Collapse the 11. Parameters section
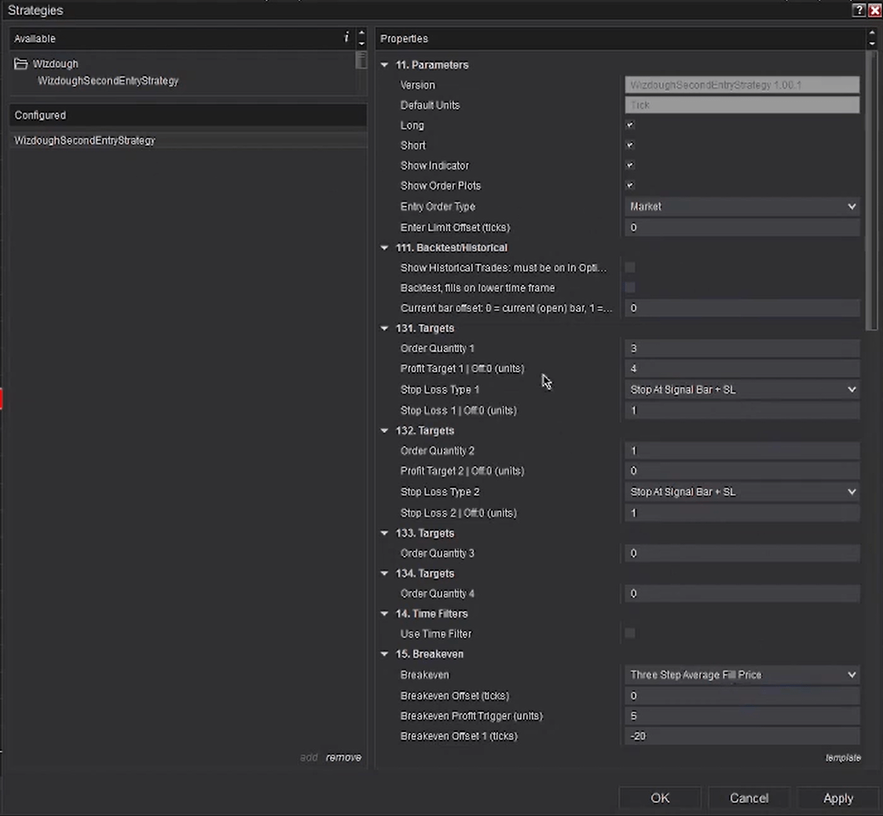 (385, 64)
